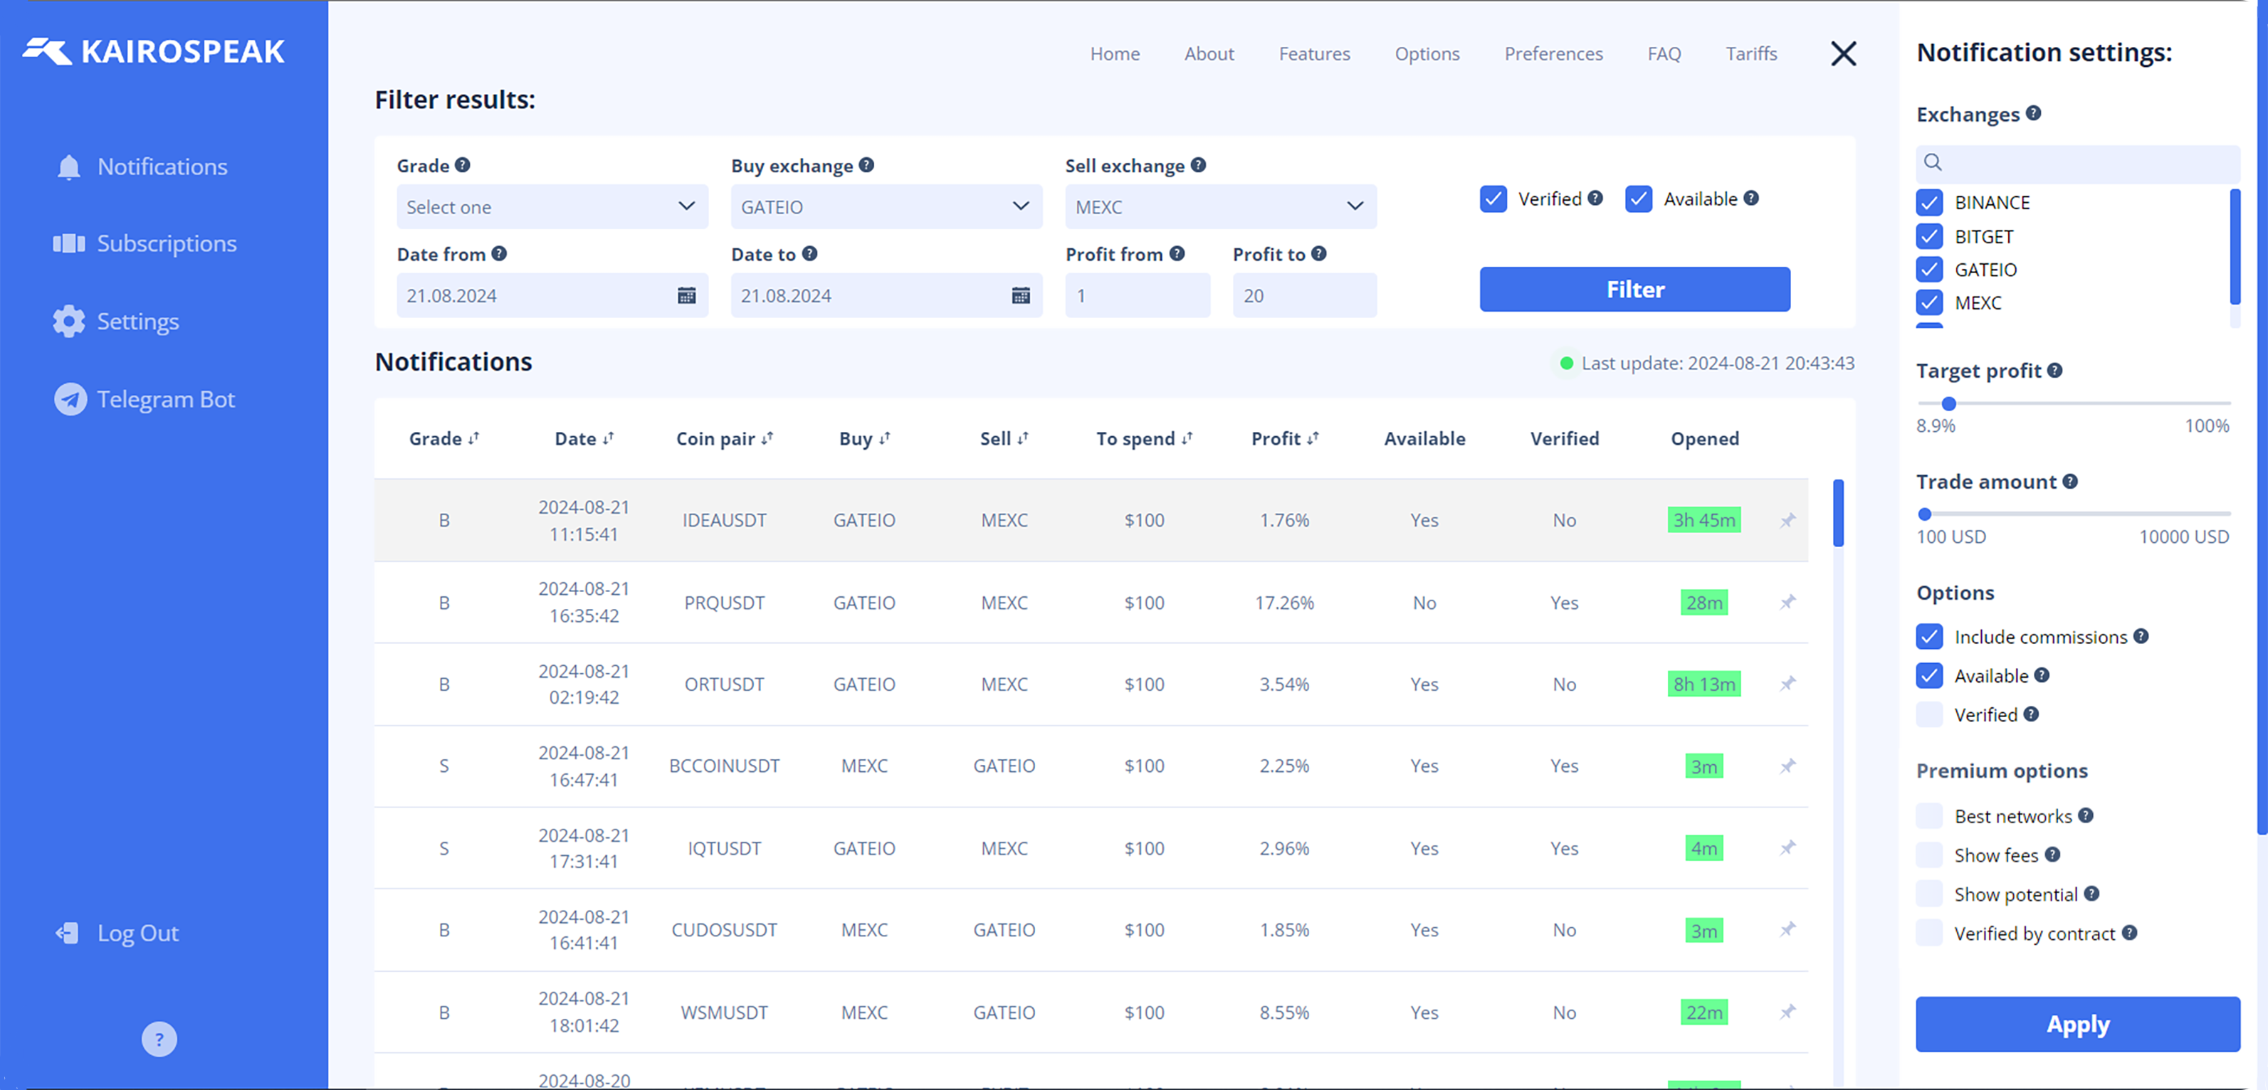Image resolution: width=2268 pixels, height=1090 pixels.
Task: Go to the Tariffs menu item
Action: point(1751,53)
